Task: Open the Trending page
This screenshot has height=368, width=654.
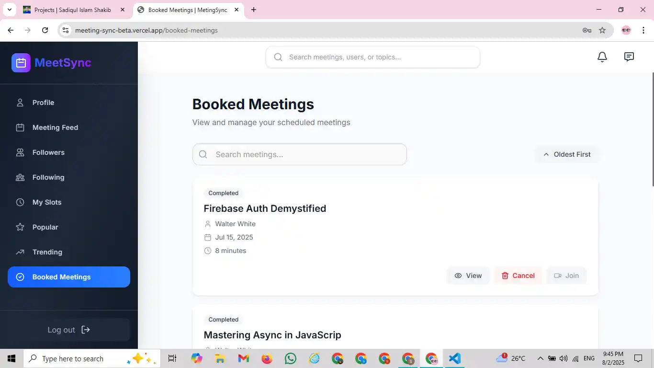Action: point(69,252)
